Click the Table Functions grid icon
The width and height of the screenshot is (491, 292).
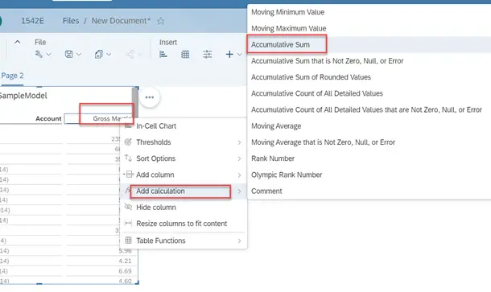pos(128,241)
